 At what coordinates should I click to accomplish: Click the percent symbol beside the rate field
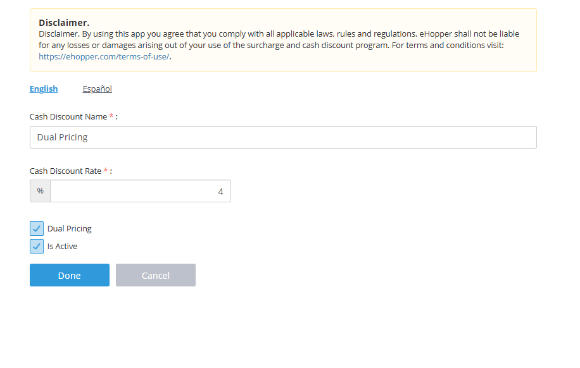(x=40, y=191)
